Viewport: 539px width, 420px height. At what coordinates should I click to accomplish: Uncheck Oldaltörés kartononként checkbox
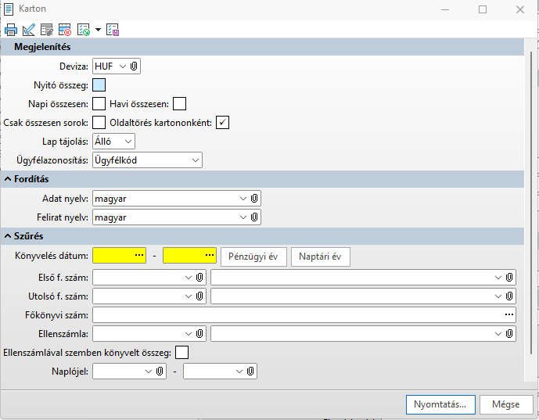[222, 122]
